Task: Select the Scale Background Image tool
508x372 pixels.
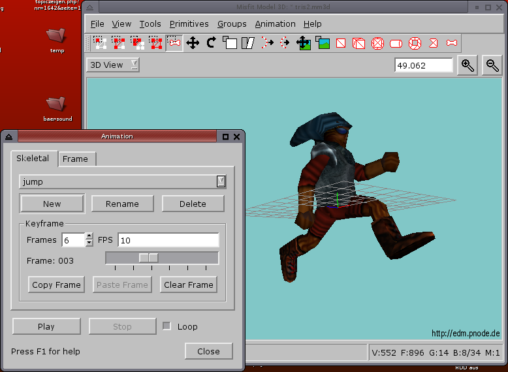Action: 323,42
